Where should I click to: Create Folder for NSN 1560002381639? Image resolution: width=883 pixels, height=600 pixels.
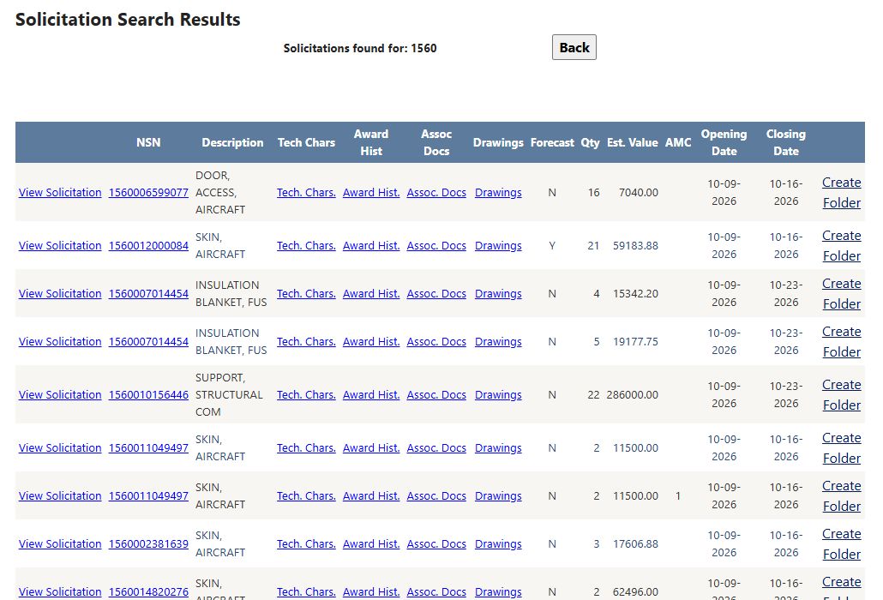pos(841,544)
